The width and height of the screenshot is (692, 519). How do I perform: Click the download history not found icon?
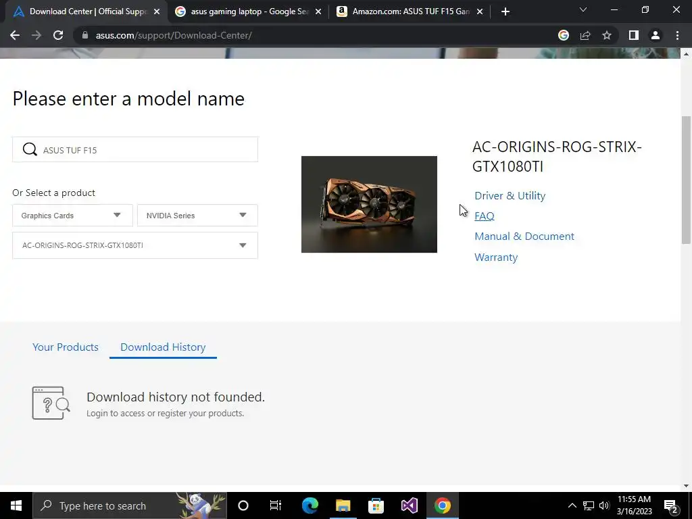[x=51, y=403]
